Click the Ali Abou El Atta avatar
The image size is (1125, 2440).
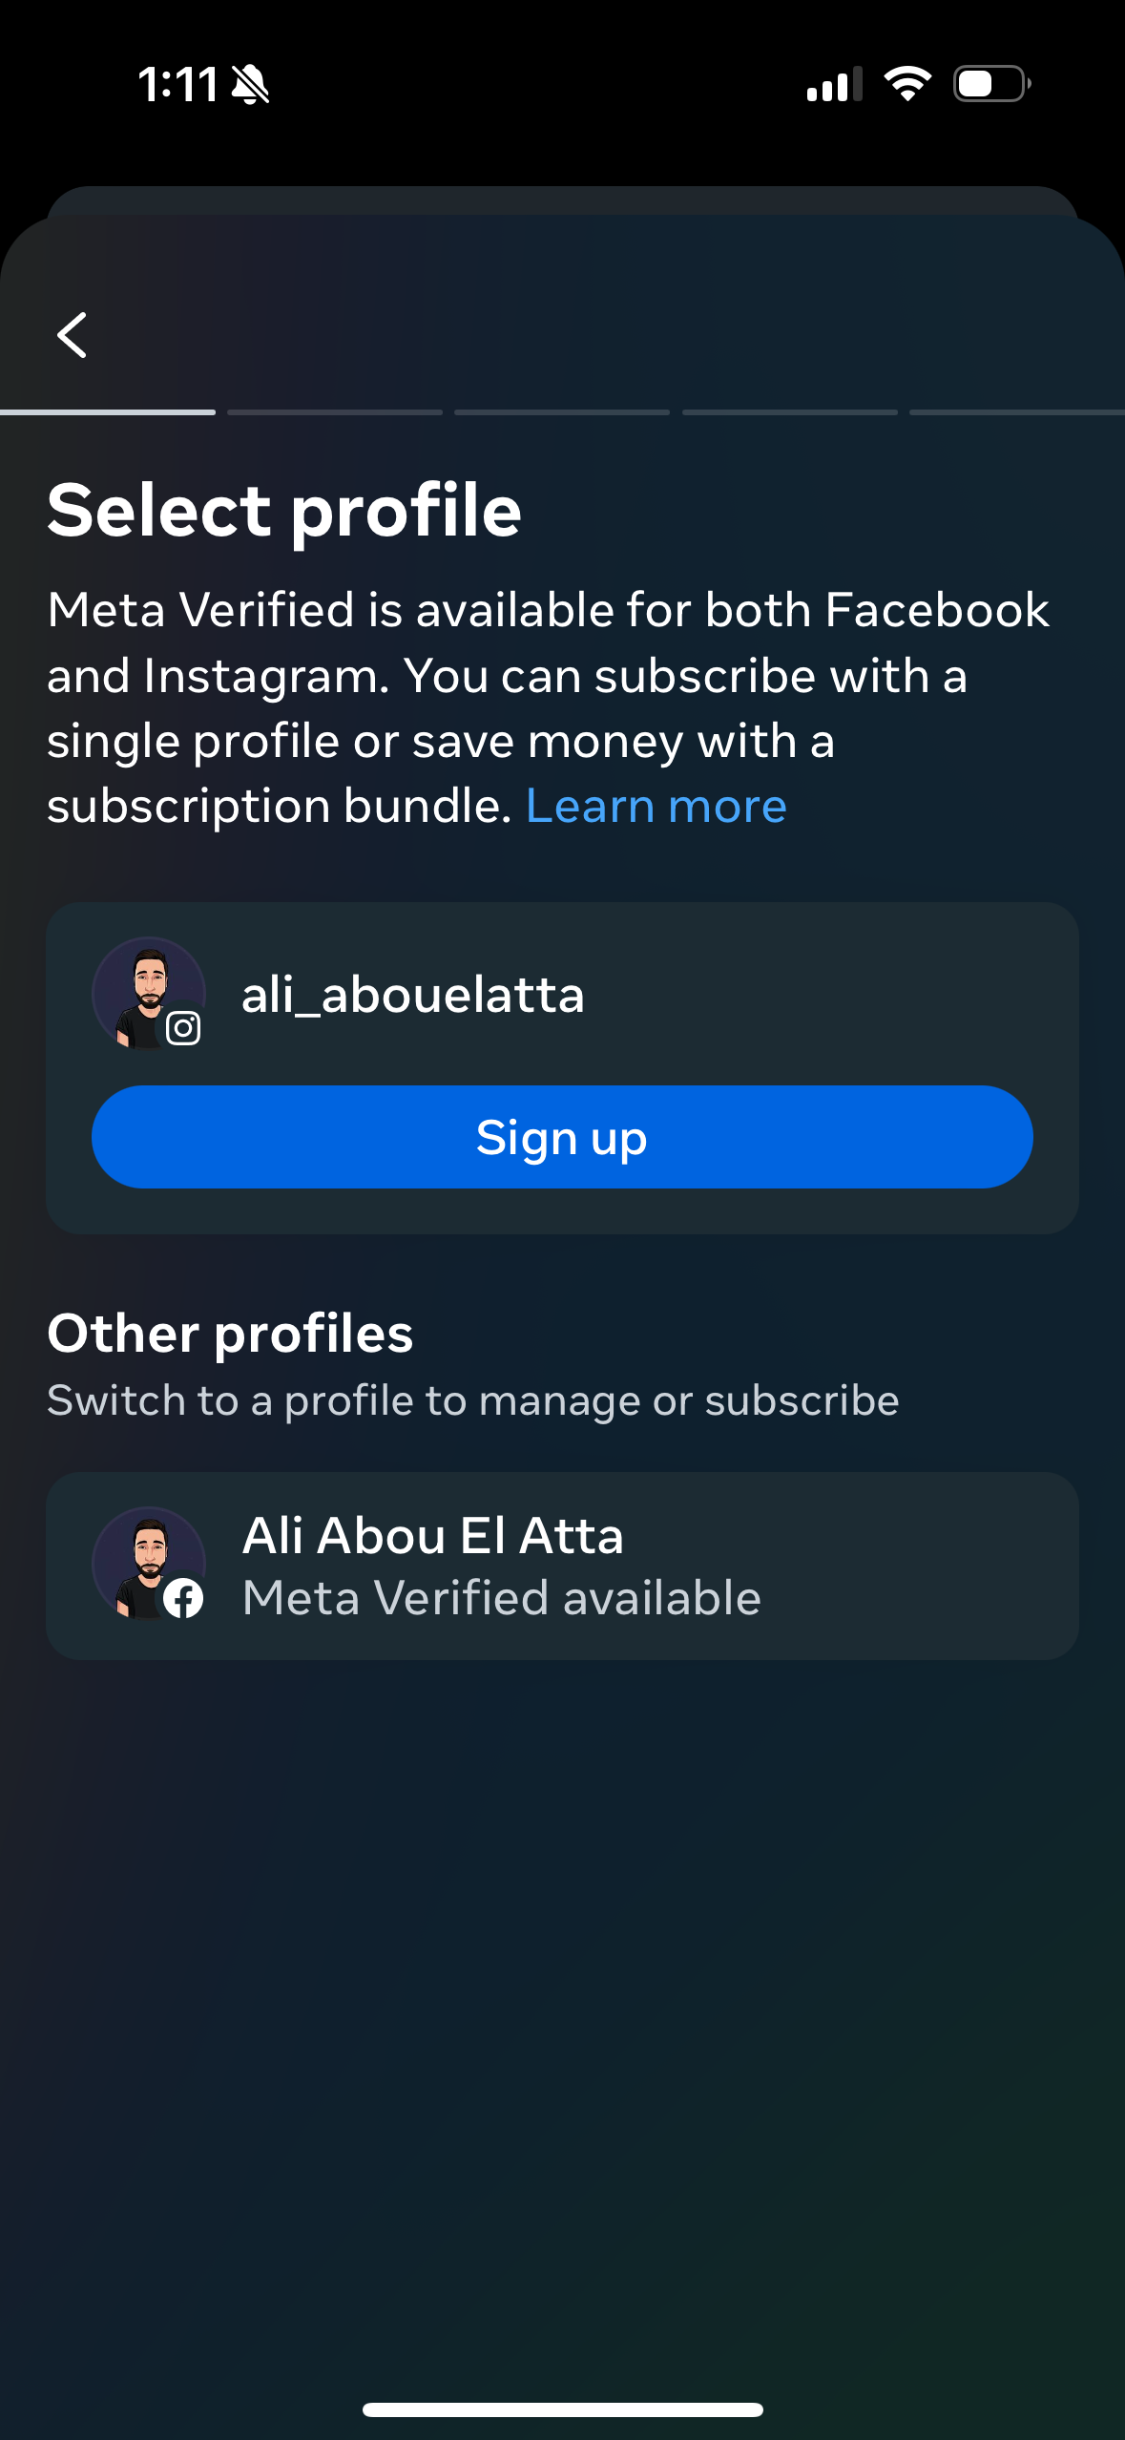click(146, 1560)
